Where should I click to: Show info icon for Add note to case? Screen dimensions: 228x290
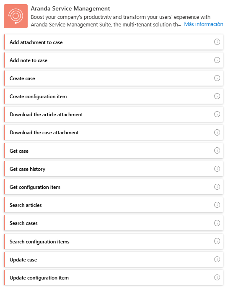217,60
